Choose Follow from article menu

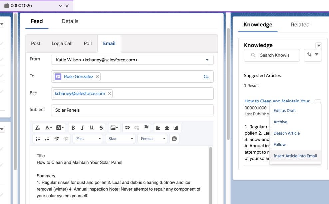click(x=280, y=145)
